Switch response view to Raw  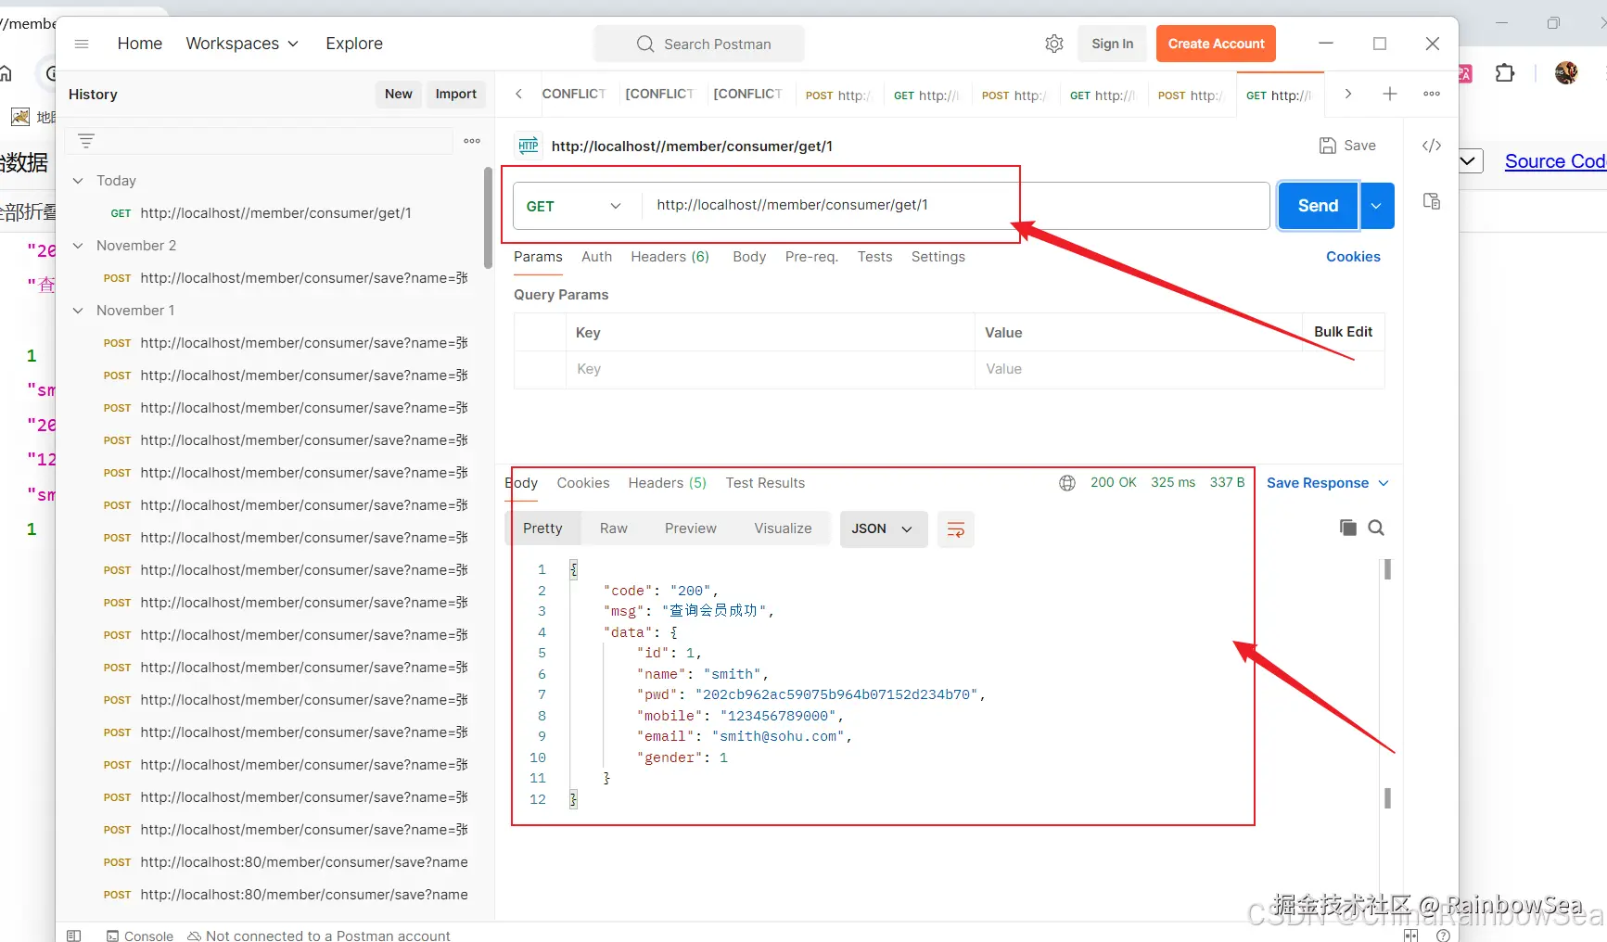point(614,528)
